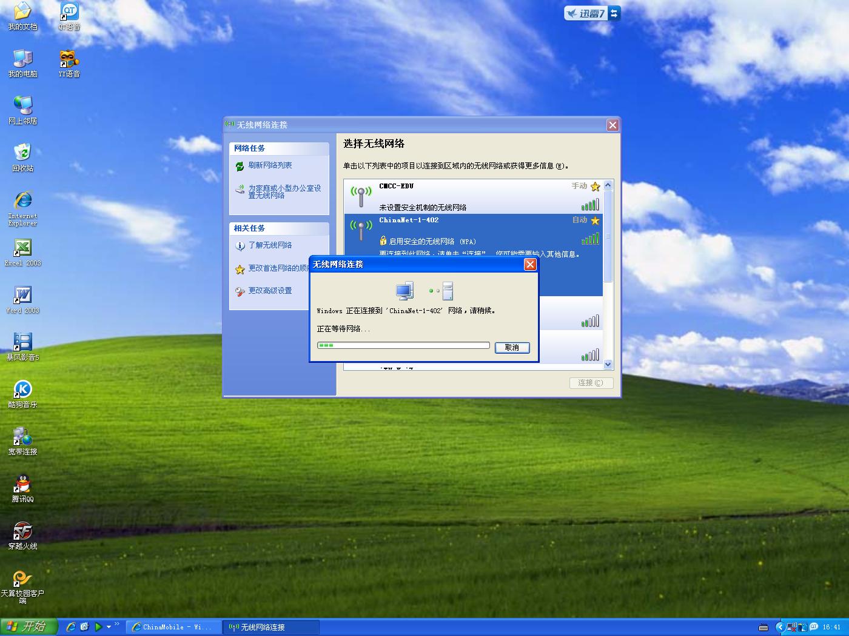This screenshot has height=636, width=849.
Task: Select the 我的电脑 desktop icon
Action: [22, 64]
